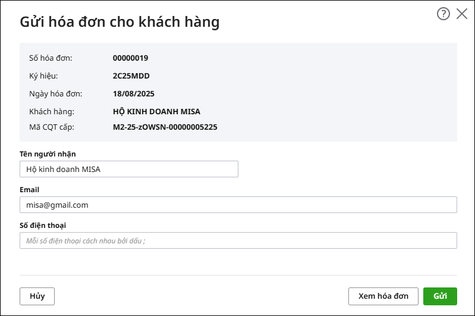This screenshot has height=316, width=475.
Task: Select the tax code M2-25-zOWSN-00000005225
Action: [x=165, y=127]
